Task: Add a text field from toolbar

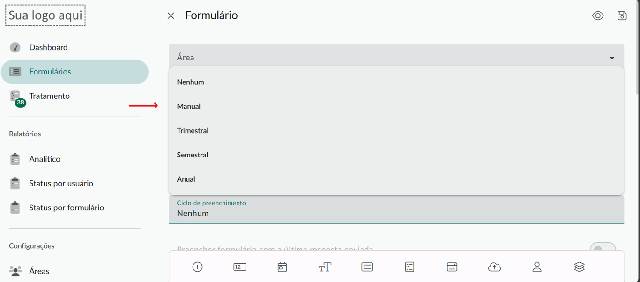Action: coord(325,267)
